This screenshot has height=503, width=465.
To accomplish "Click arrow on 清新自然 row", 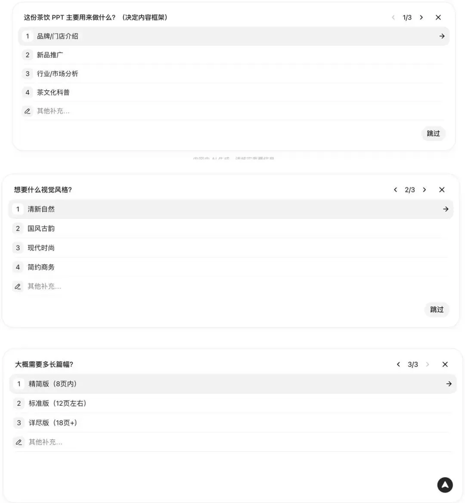I will tap(446, 209).
